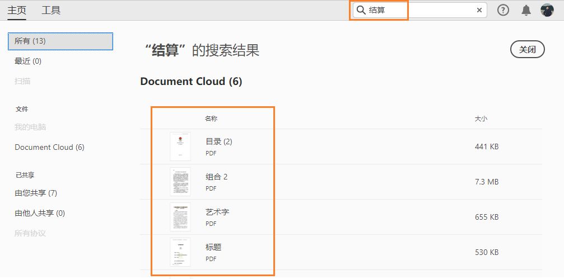The image size is (564, 279).
Task: Click the 目录 (2) PDF thumbnail
Action: tap(180, 146)
